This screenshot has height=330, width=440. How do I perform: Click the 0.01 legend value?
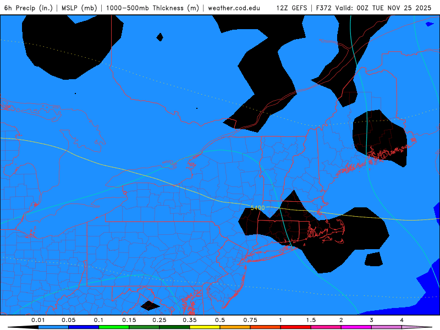(38, 320)
